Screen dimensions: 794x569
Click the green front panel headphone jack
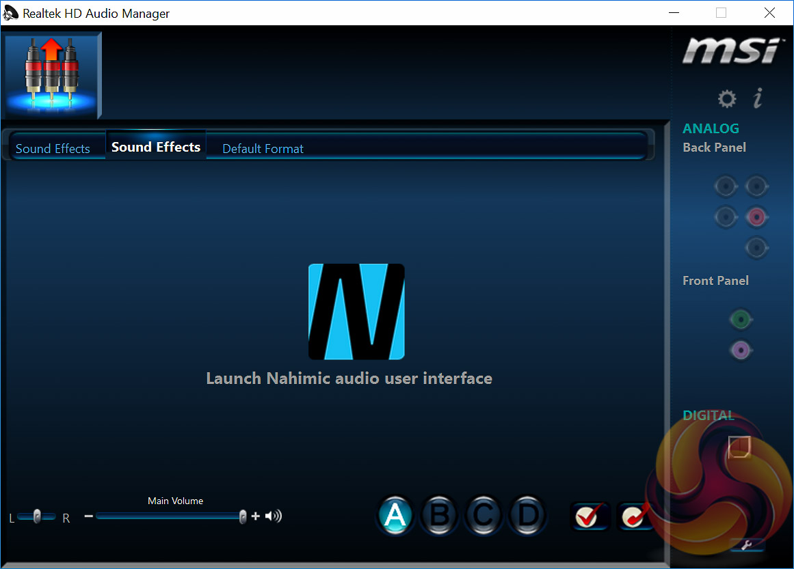[741, 320]
